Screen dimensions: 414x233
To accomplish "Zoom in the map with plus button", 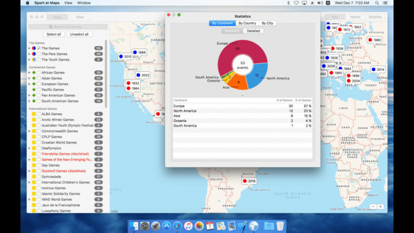I will click(380, 207).
